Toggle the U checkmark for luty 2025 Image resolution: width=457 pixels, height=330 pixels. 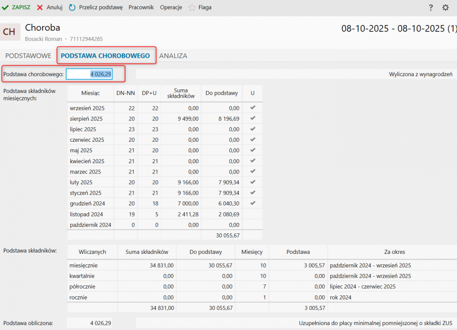(253, 182)
